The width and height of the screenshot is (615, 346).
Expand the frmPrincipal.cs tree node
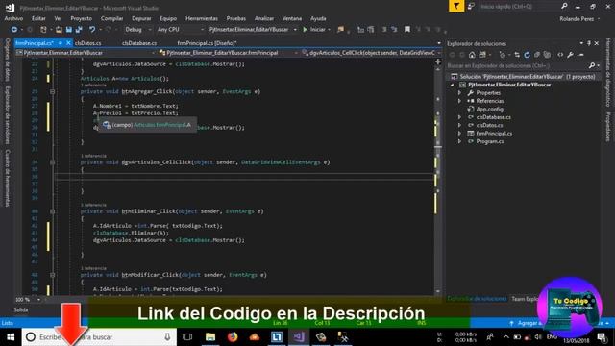459,134
